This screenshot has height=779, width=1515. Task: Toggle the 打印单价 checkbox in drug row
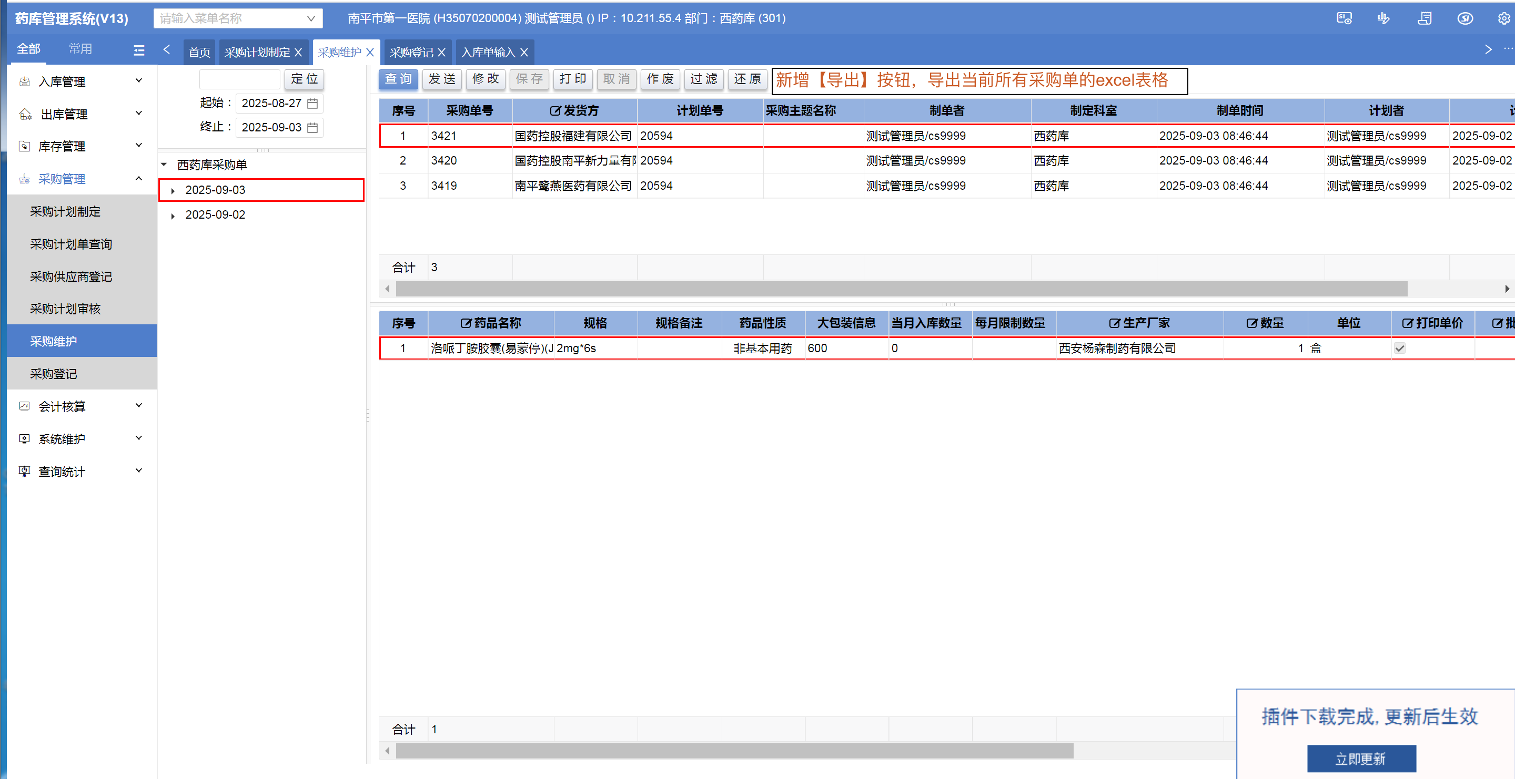[x=1399, y=348]
